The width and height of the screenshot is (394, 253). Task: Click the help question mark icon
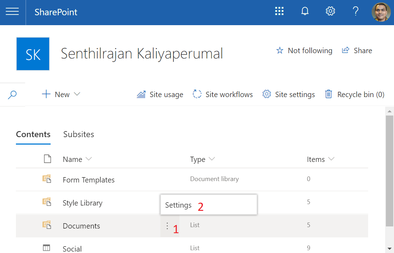point(356,12)
